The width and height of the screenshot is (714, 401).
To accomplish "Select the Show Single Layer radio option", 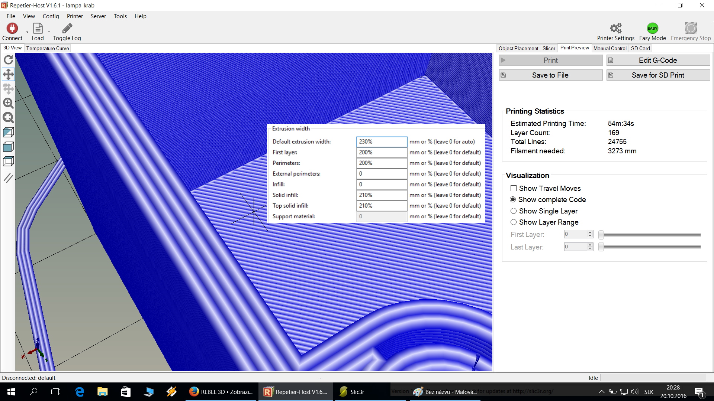I will 514,211.
